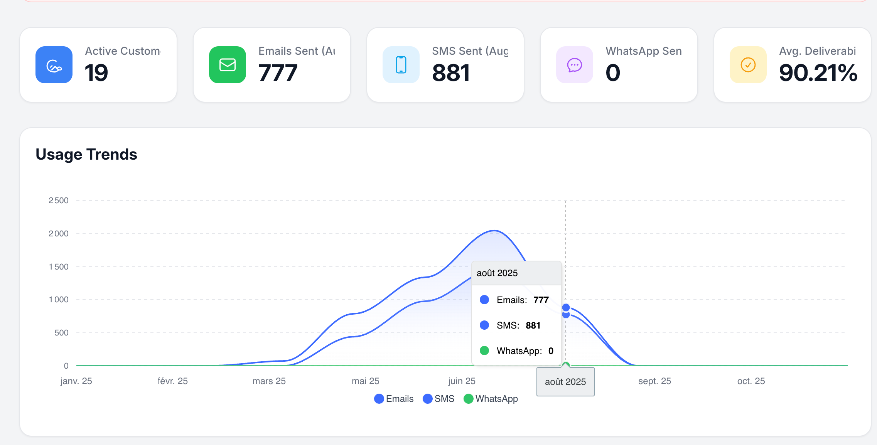Click the yellow deliverability checkmark icon

[x=748, y=65]
